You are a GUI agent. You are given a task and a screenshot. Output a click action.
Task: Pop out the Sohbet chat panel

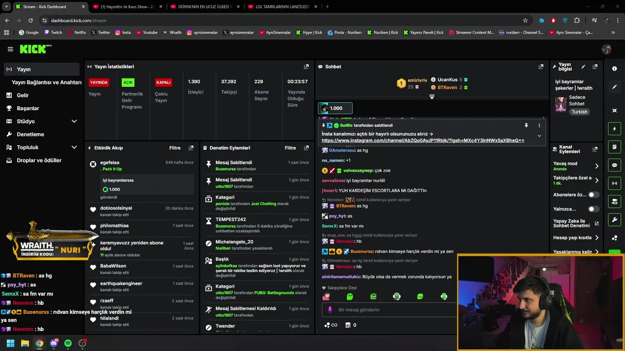coord(541,66)
